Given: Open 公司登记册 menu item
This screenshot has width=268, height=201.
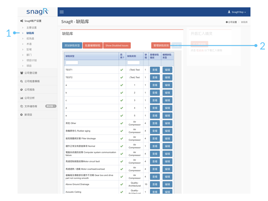Looking at the screenshot, I should click(37, 73).
